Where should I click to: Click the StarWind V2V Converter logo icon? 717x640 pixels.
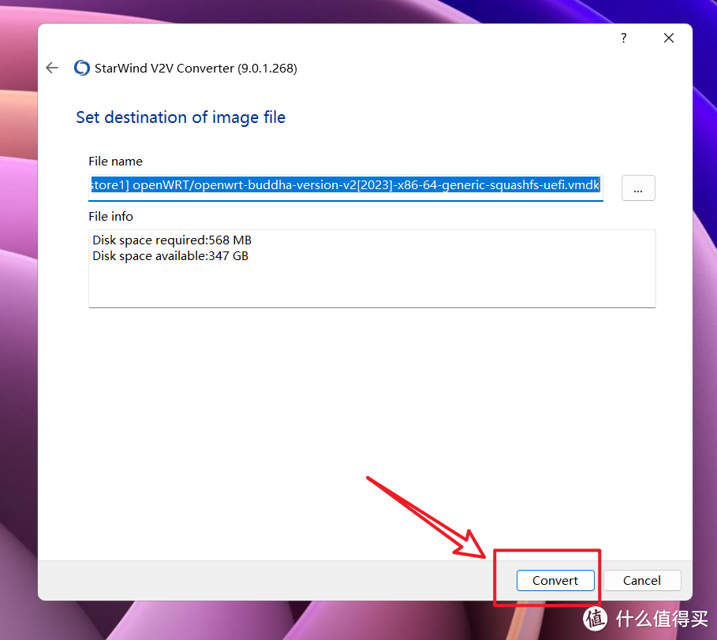[x=82, y=68]
